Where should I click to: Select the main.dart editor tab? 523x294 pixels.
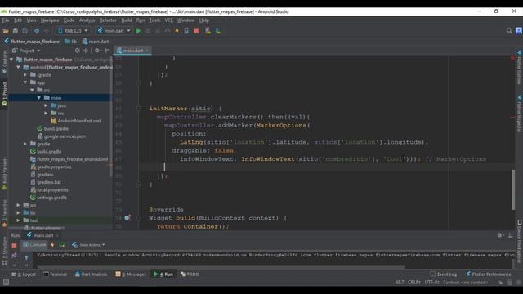pyautogui.click(x=132, y=51)
